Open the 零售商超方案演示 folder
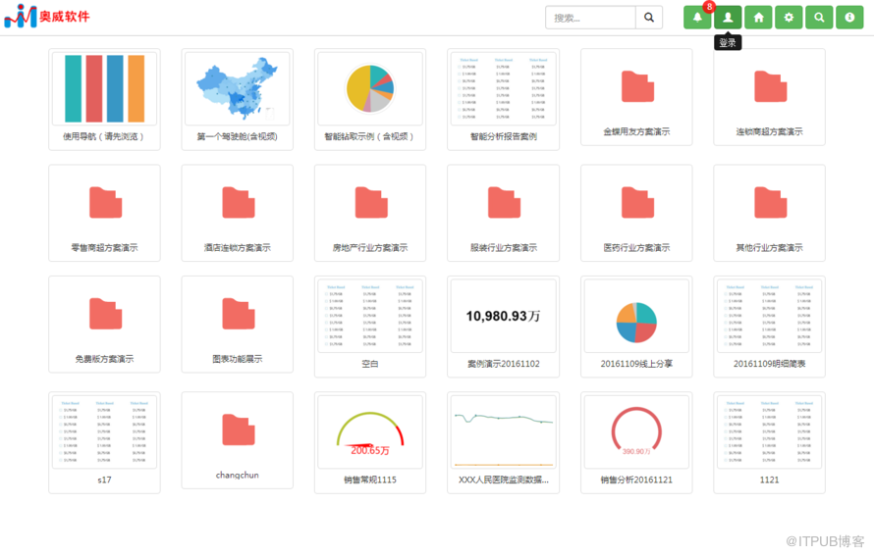 click(x=104, y=213)
